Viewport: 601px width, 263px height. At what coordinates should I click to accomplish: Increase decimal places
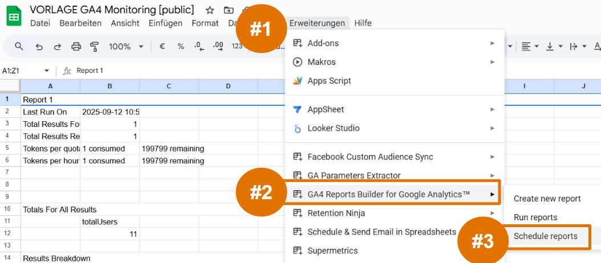pyautogui.click(x=218, y=46)
